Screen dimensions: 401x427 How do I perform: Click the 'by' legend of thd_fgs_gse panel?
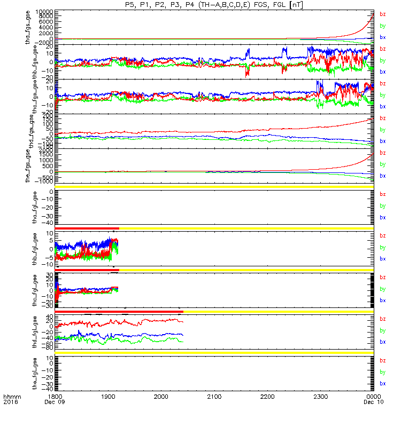383,130
